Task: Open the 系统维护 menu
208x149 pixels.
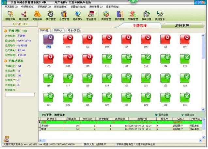Action: [44, 7]
